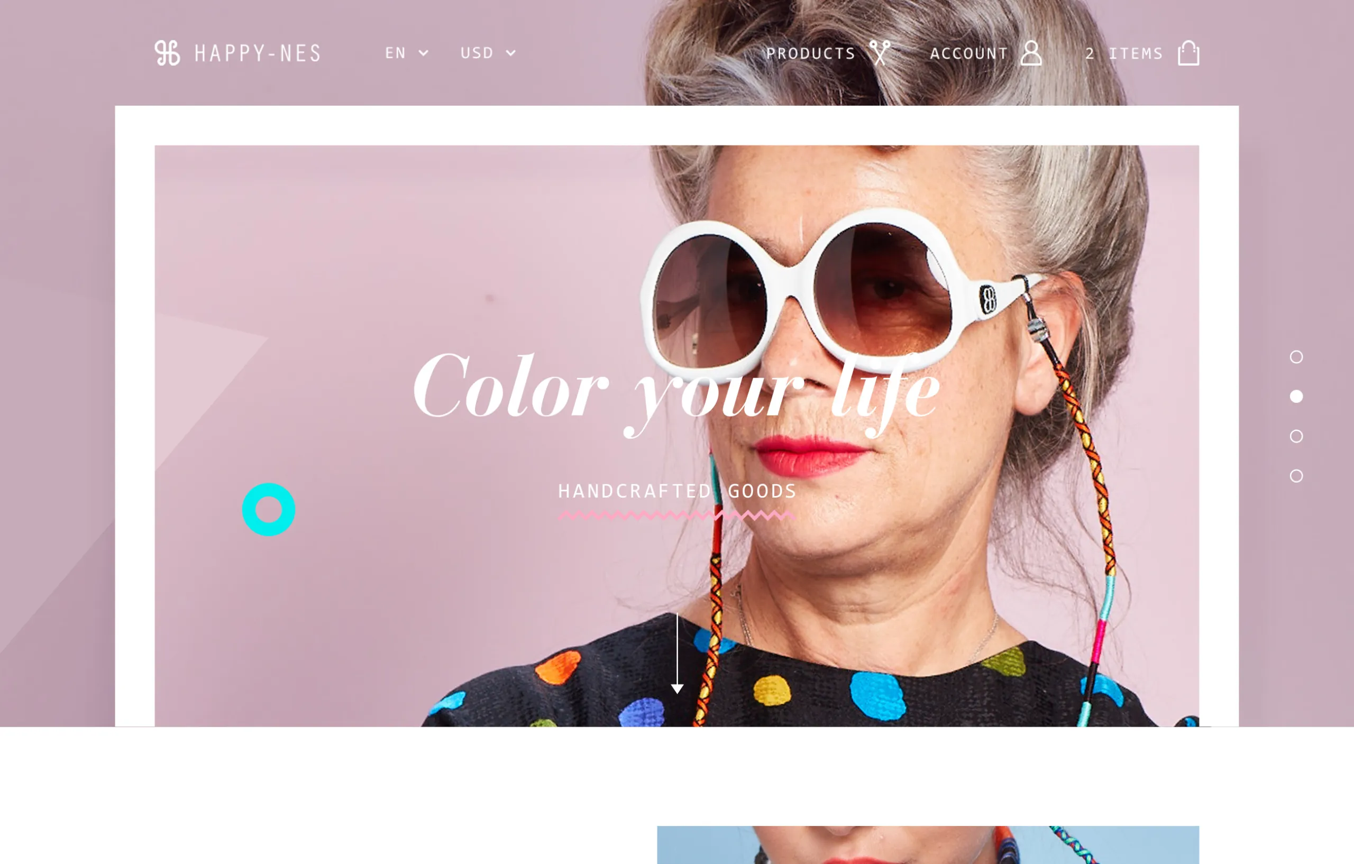This screenshot has height=864, width=1354.
Task: Click the Color your life headline
Action: pos(676,392)
